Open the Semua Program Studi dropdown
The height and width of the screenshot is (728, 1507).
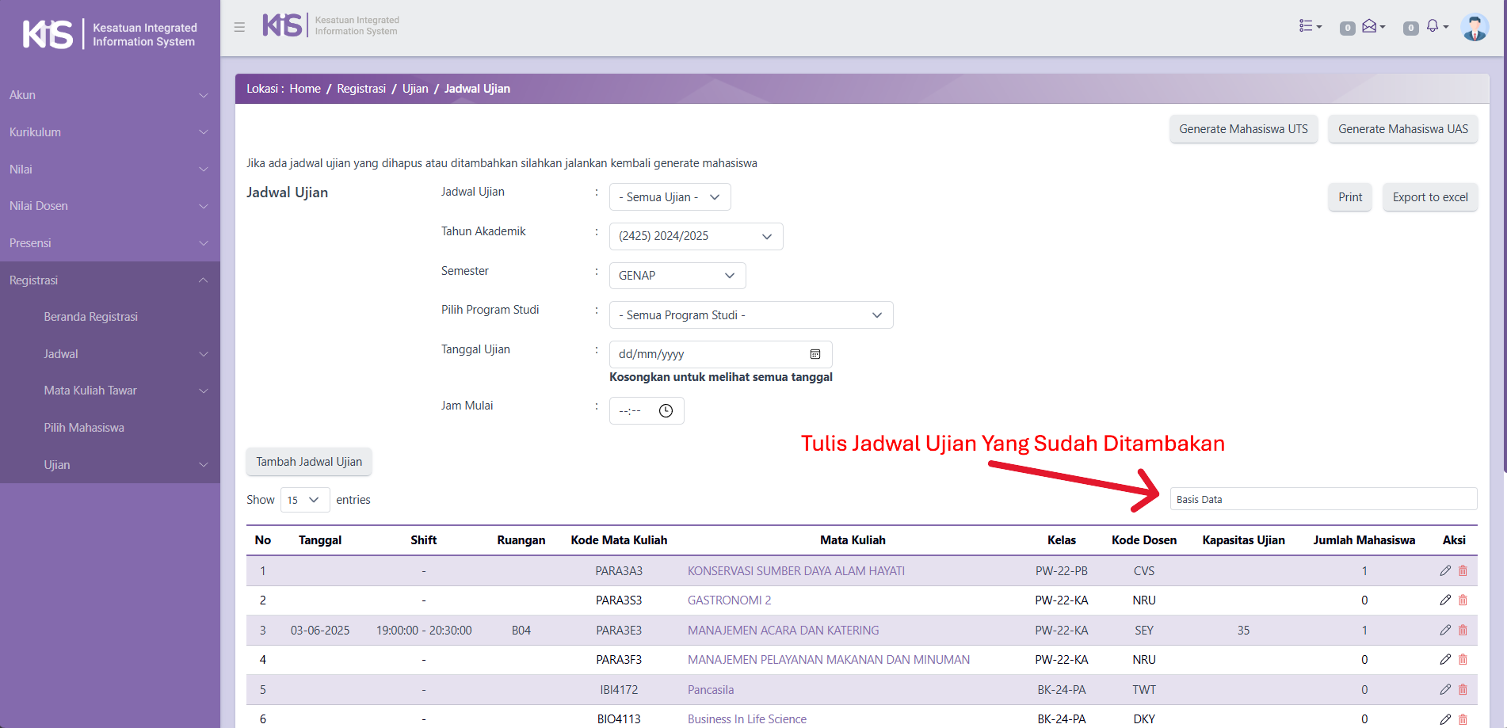750,315
